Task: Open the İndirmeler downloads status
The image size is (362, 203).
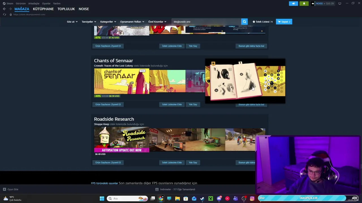Action: [175, 189]
